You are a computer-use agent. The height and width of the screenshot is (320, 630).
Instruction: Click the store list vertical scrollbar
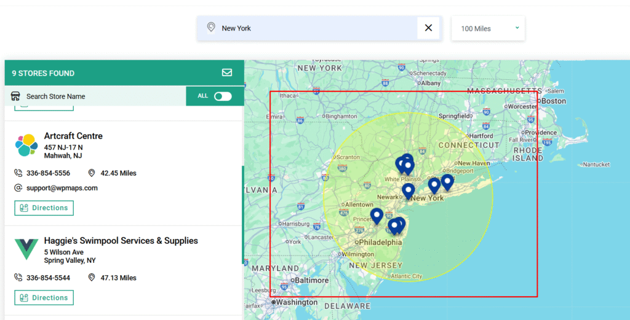242,215
